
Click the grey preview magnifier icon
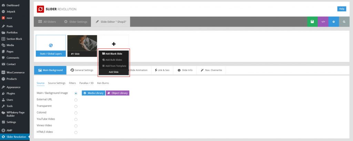coord(344,22)
